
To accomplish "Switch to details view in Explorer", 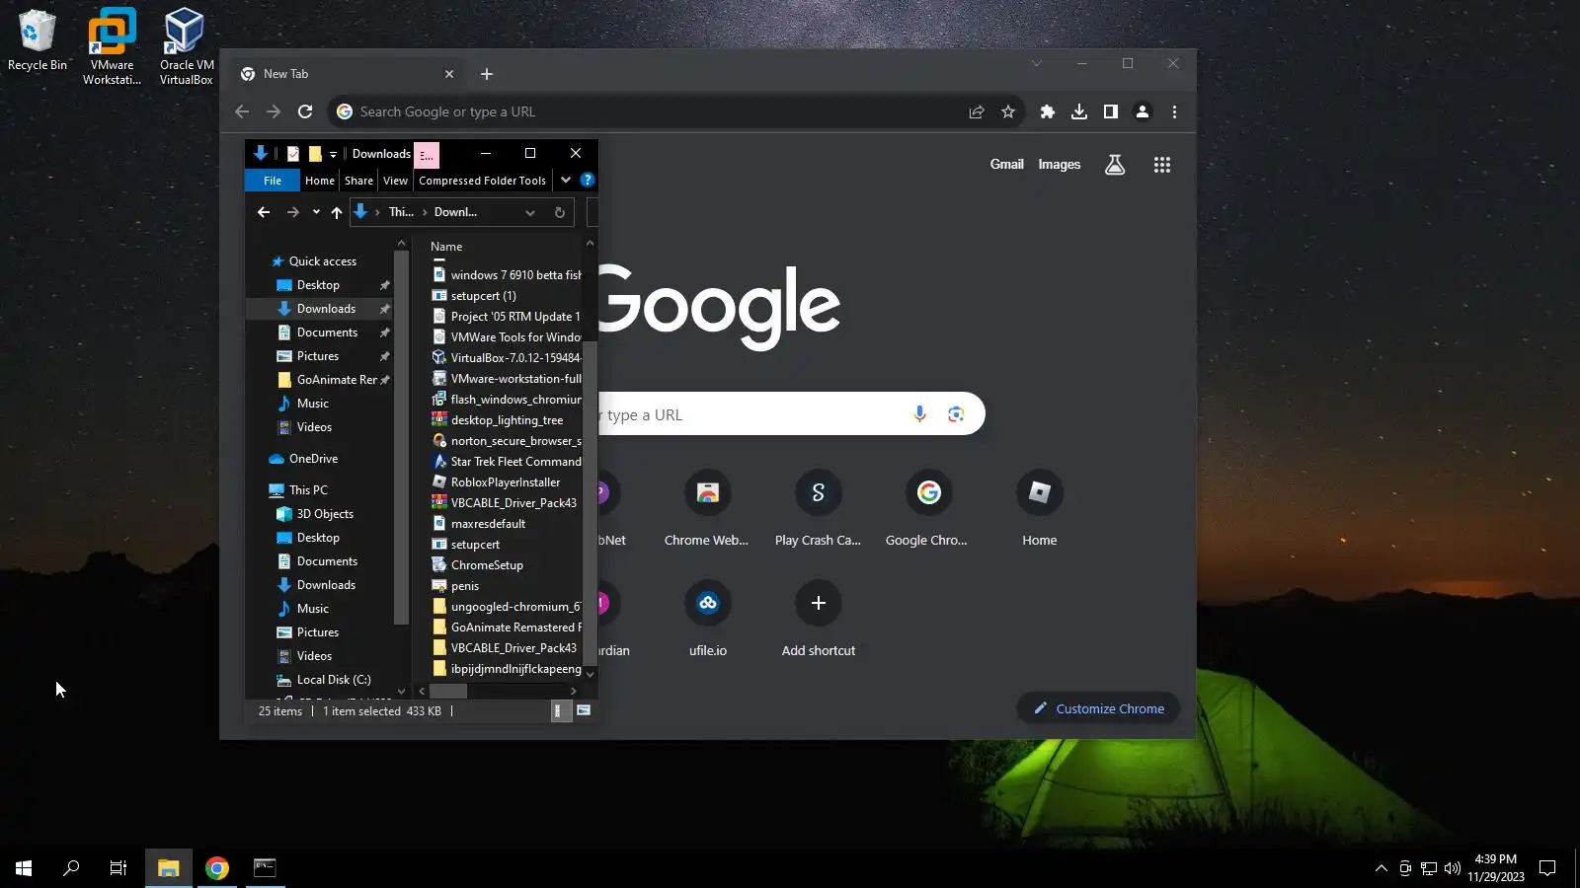I will 559,710.
